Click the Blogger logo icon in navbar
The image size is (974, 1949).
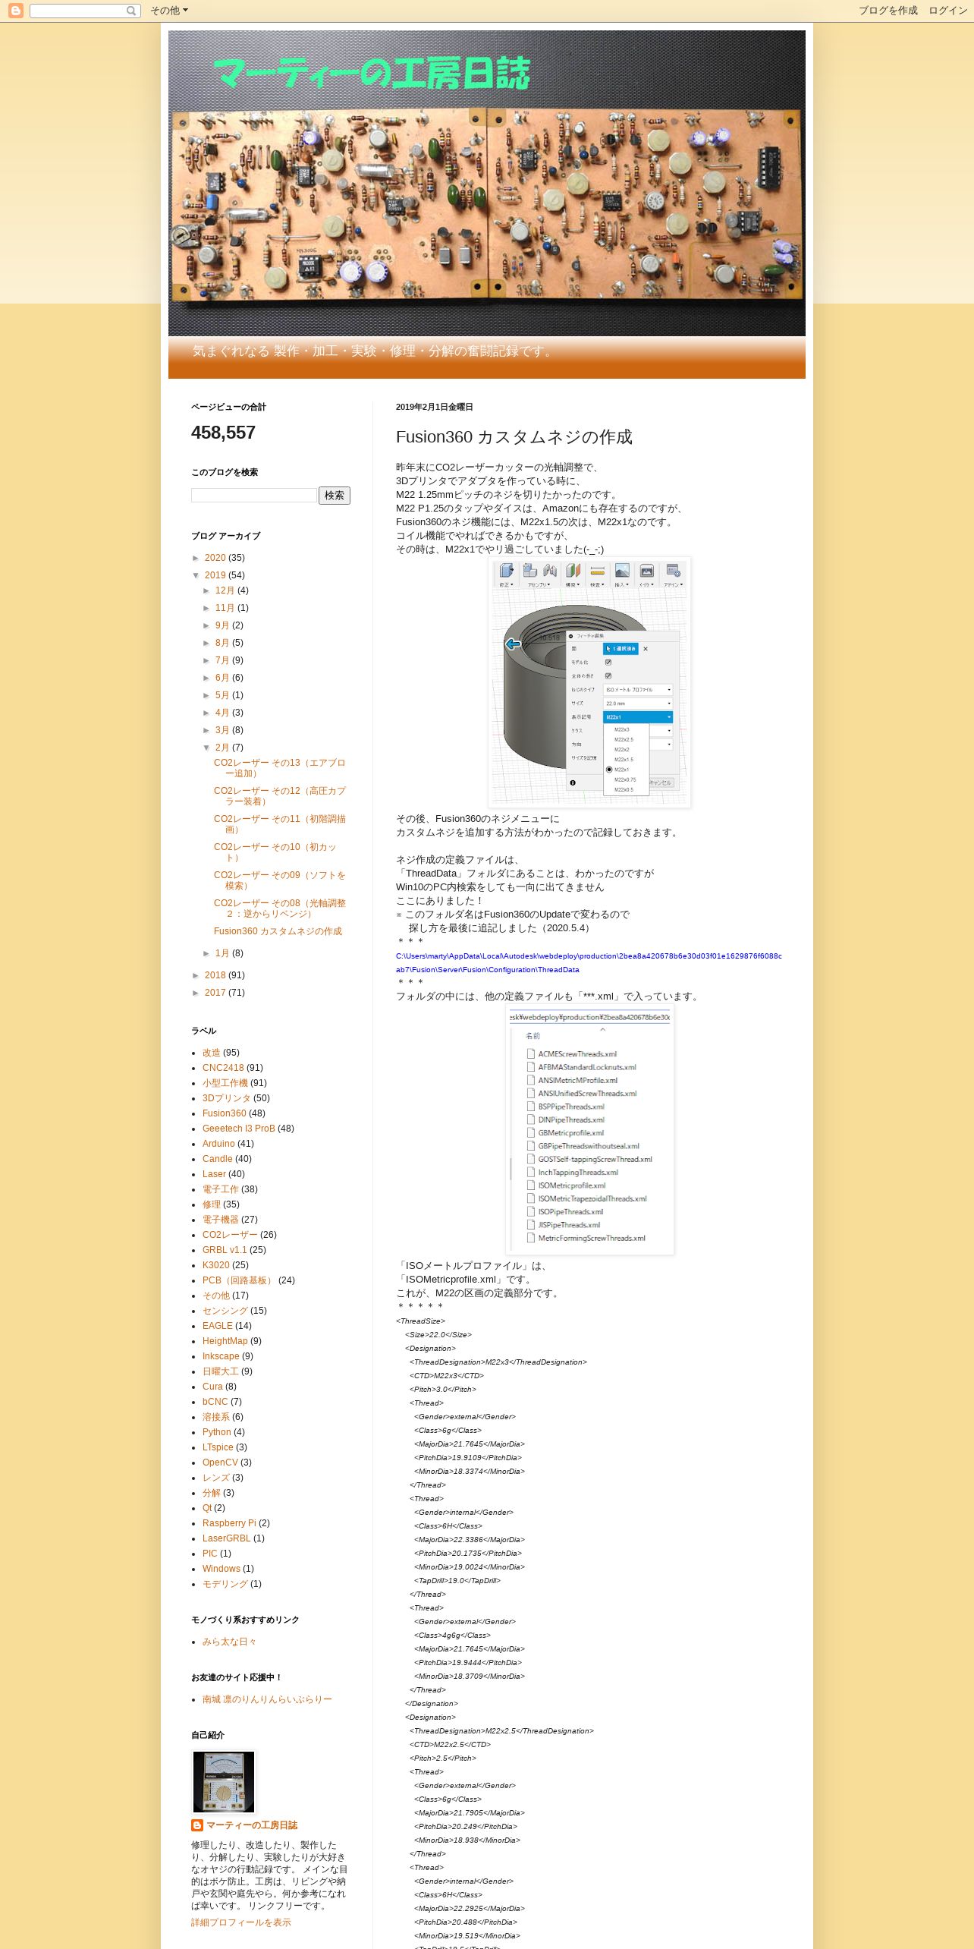15,11
